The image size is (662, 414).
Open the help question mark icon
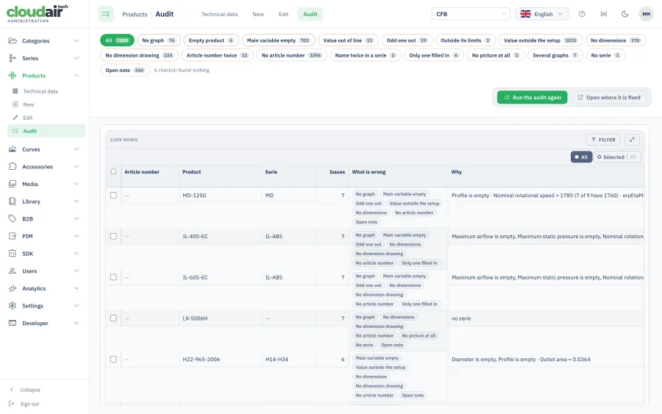582,14
